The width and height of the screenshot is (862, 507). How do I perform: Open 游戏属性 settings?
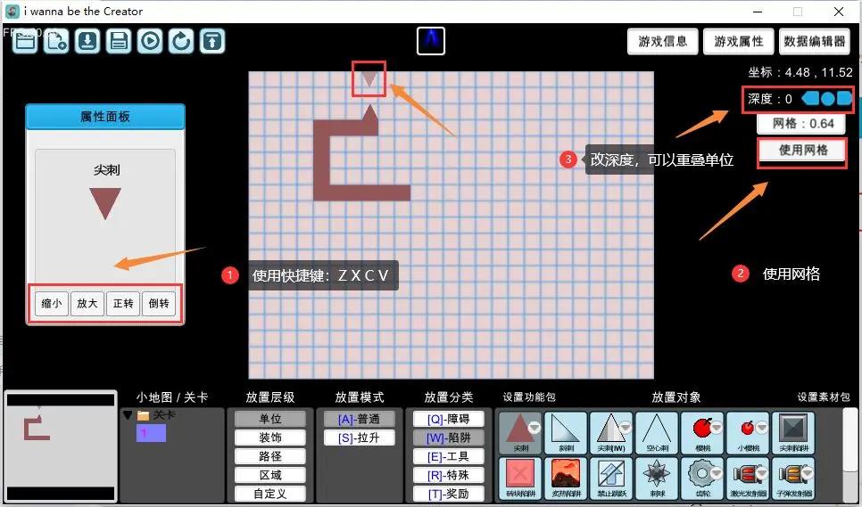tap(738, 41)
